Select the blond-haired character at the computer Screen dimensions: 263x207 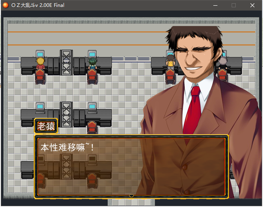click(41, 63)
